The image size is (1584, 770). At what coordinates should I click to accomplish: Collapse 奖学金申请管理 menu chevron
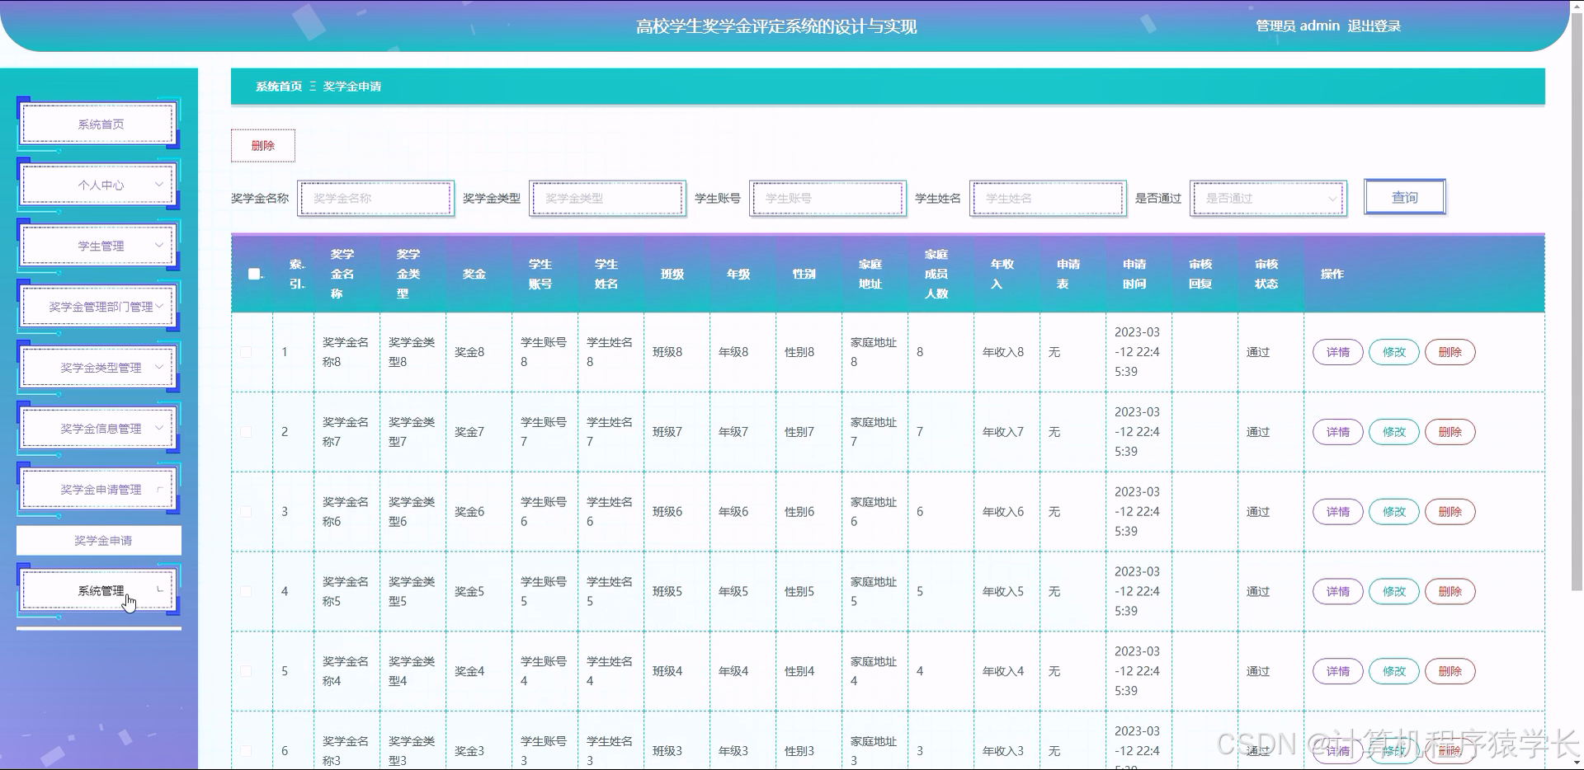tap(159, 489)
